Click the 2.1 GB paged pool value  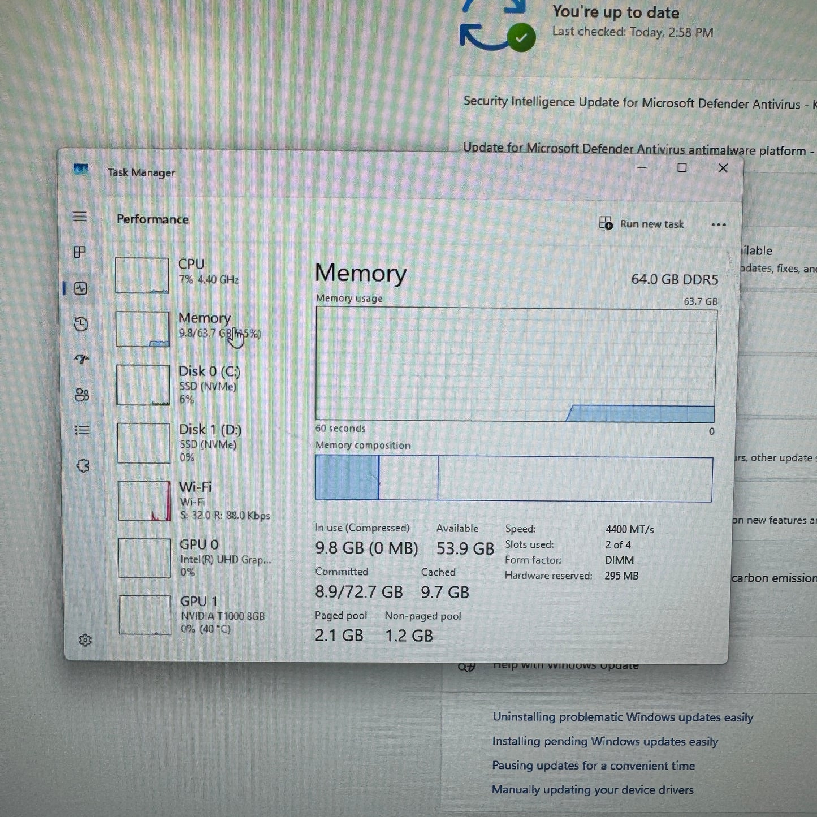tap(339, 636)
